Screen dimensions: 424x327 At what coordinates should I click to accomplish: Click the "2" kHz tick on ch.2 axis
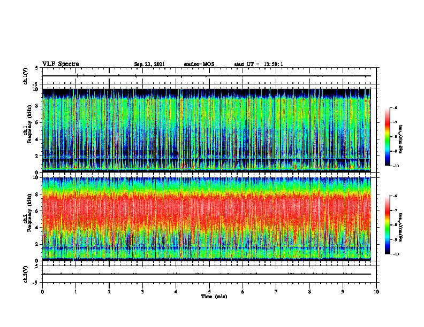pos(37,244)
